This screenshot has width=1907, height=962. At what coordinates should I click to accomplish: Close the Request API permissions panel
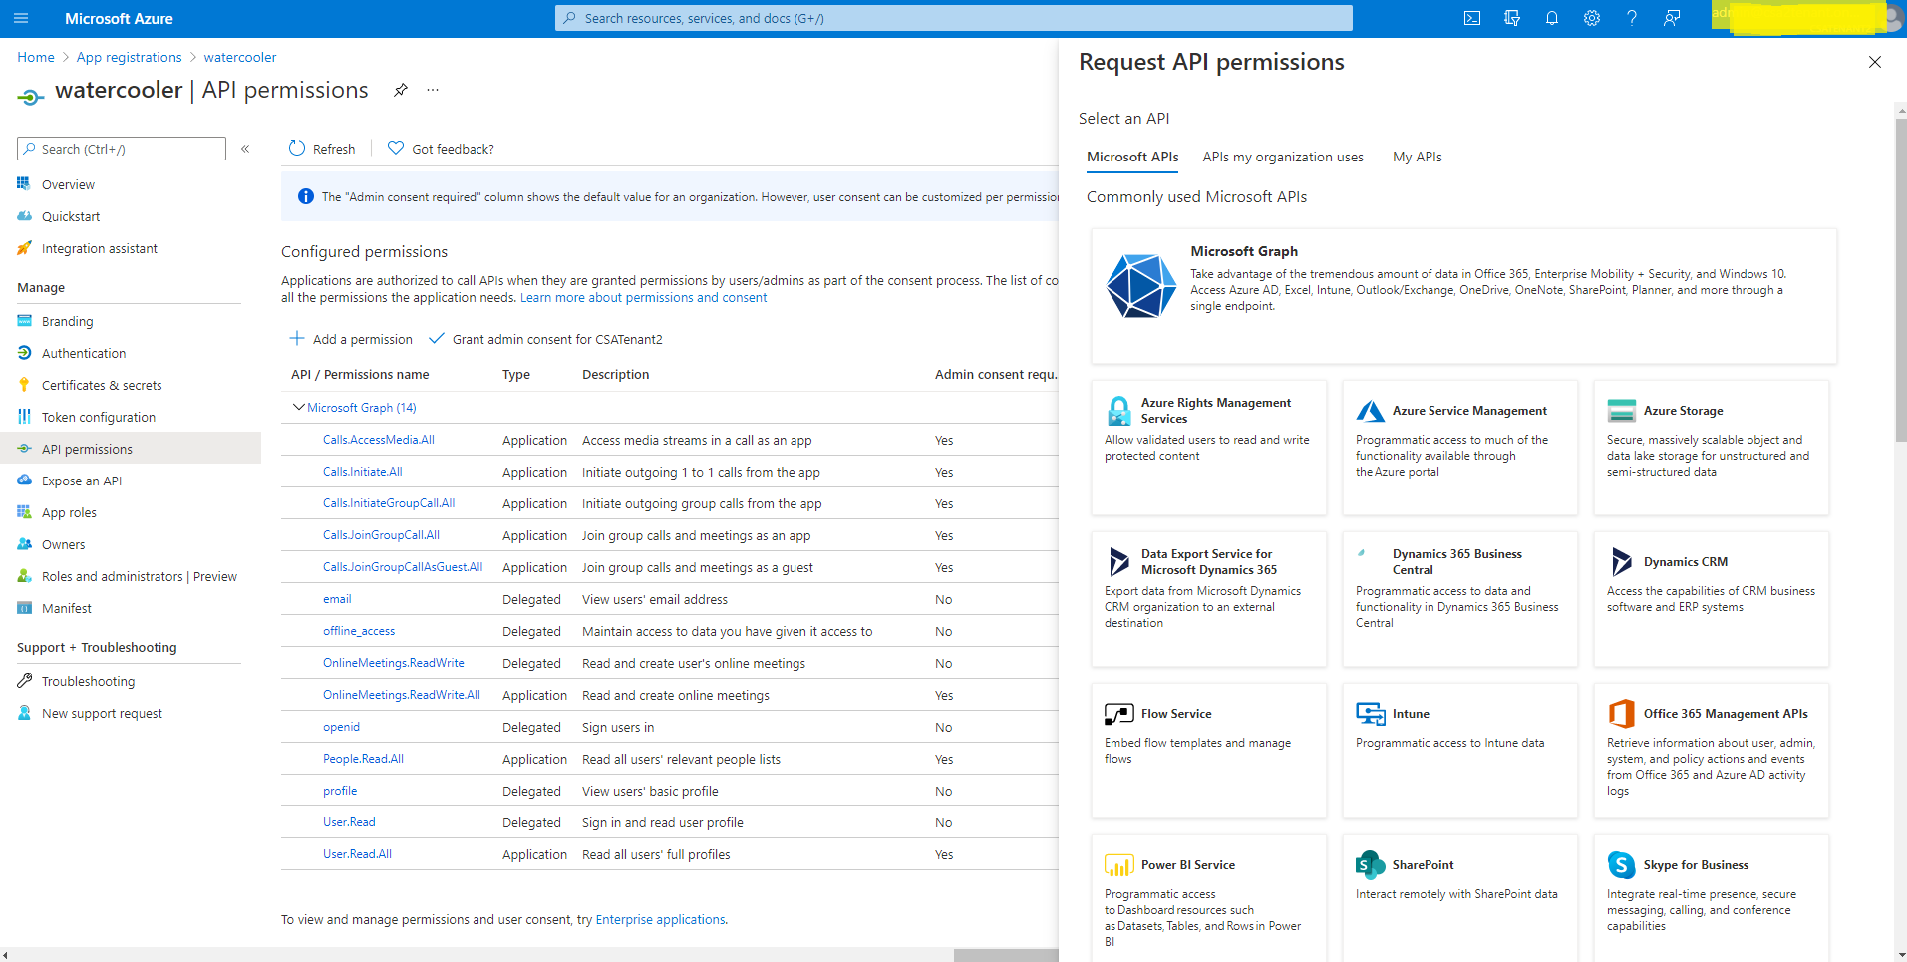pos(1875,62)
